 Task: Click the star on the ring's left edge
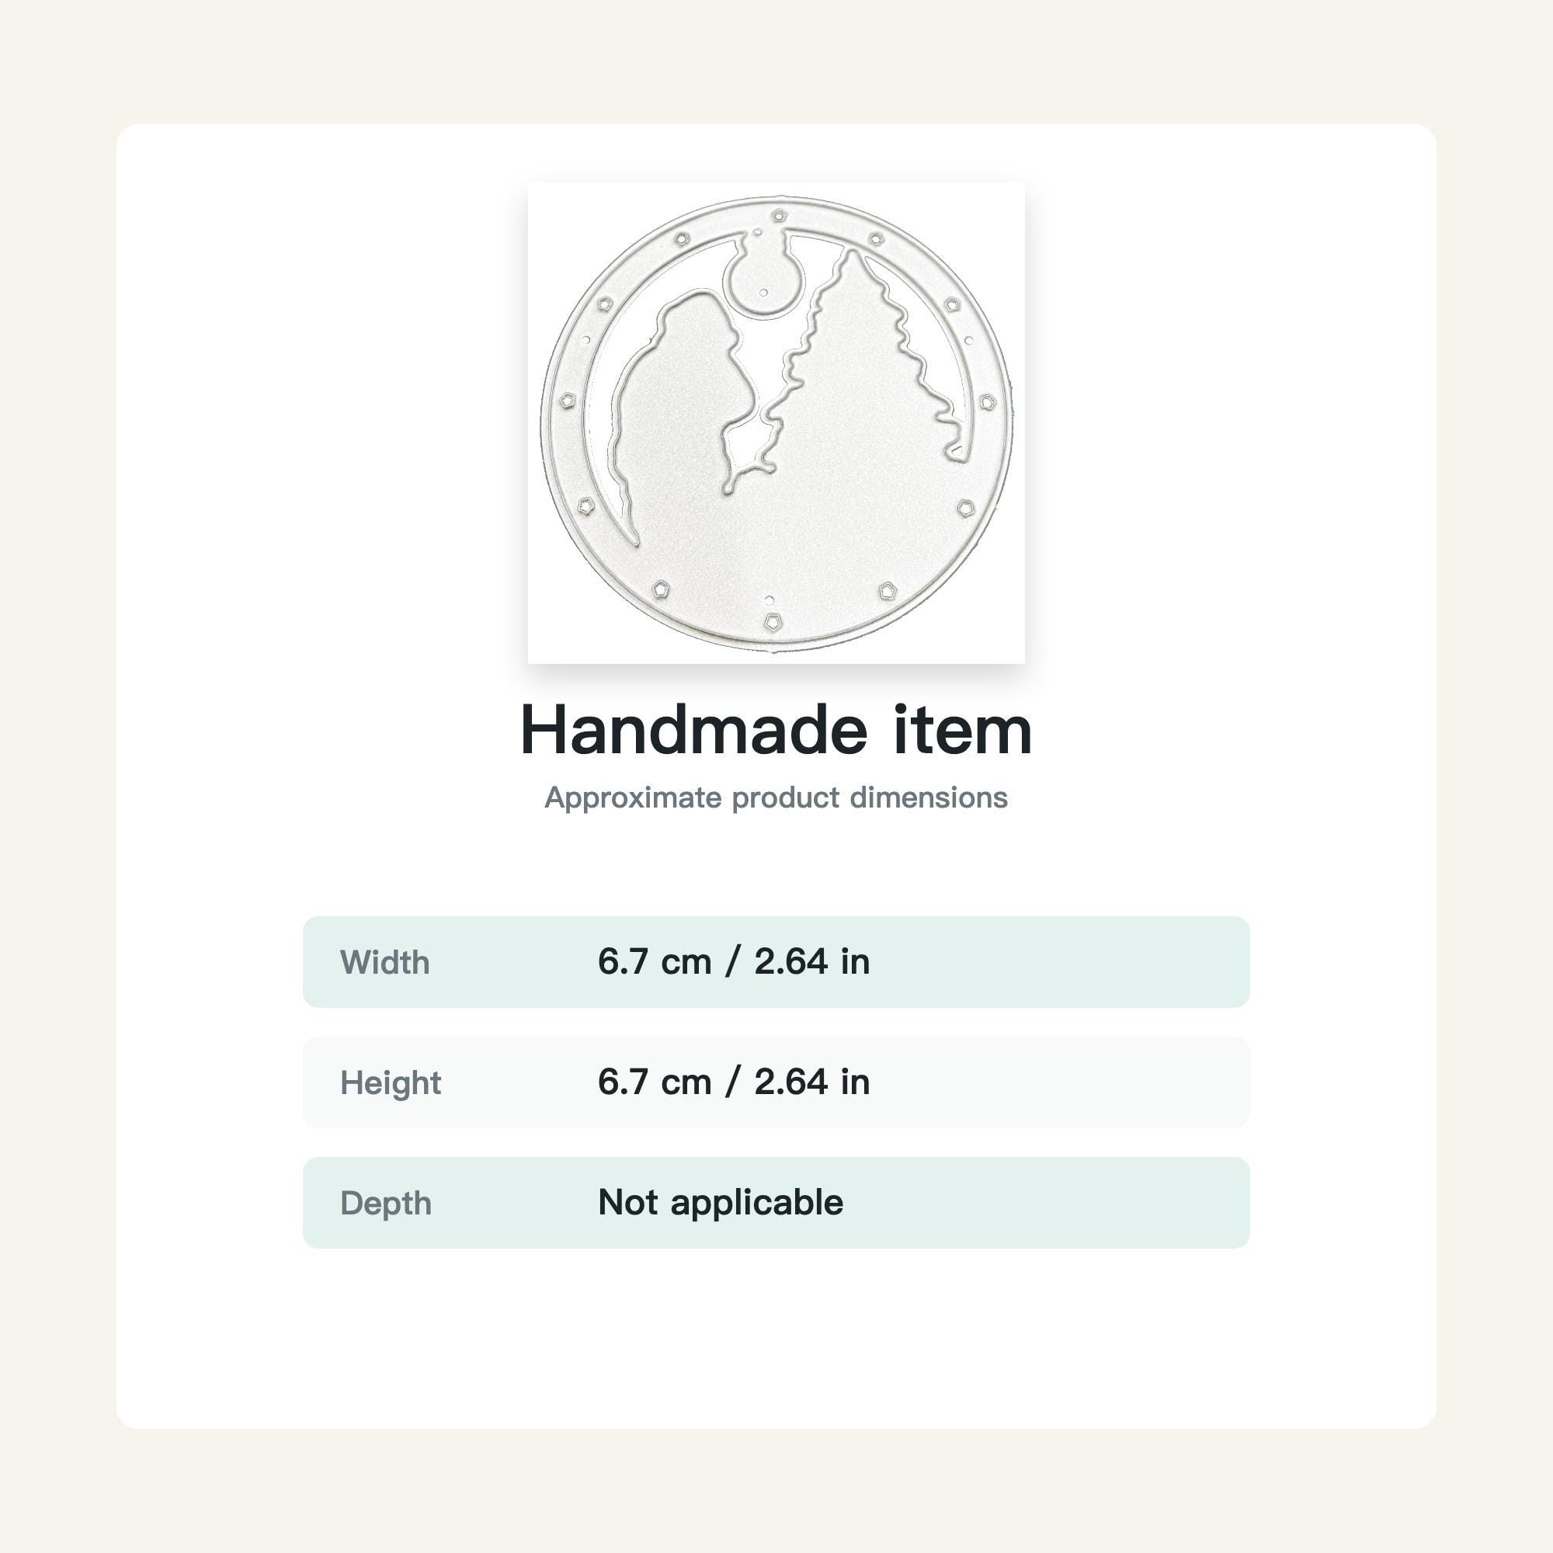pos(568,401)
